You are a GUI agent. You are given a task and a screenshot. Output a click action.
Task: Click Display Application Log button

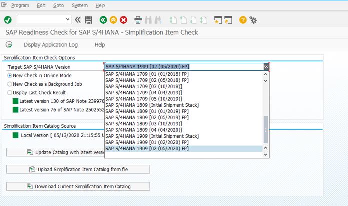[51, 45]
